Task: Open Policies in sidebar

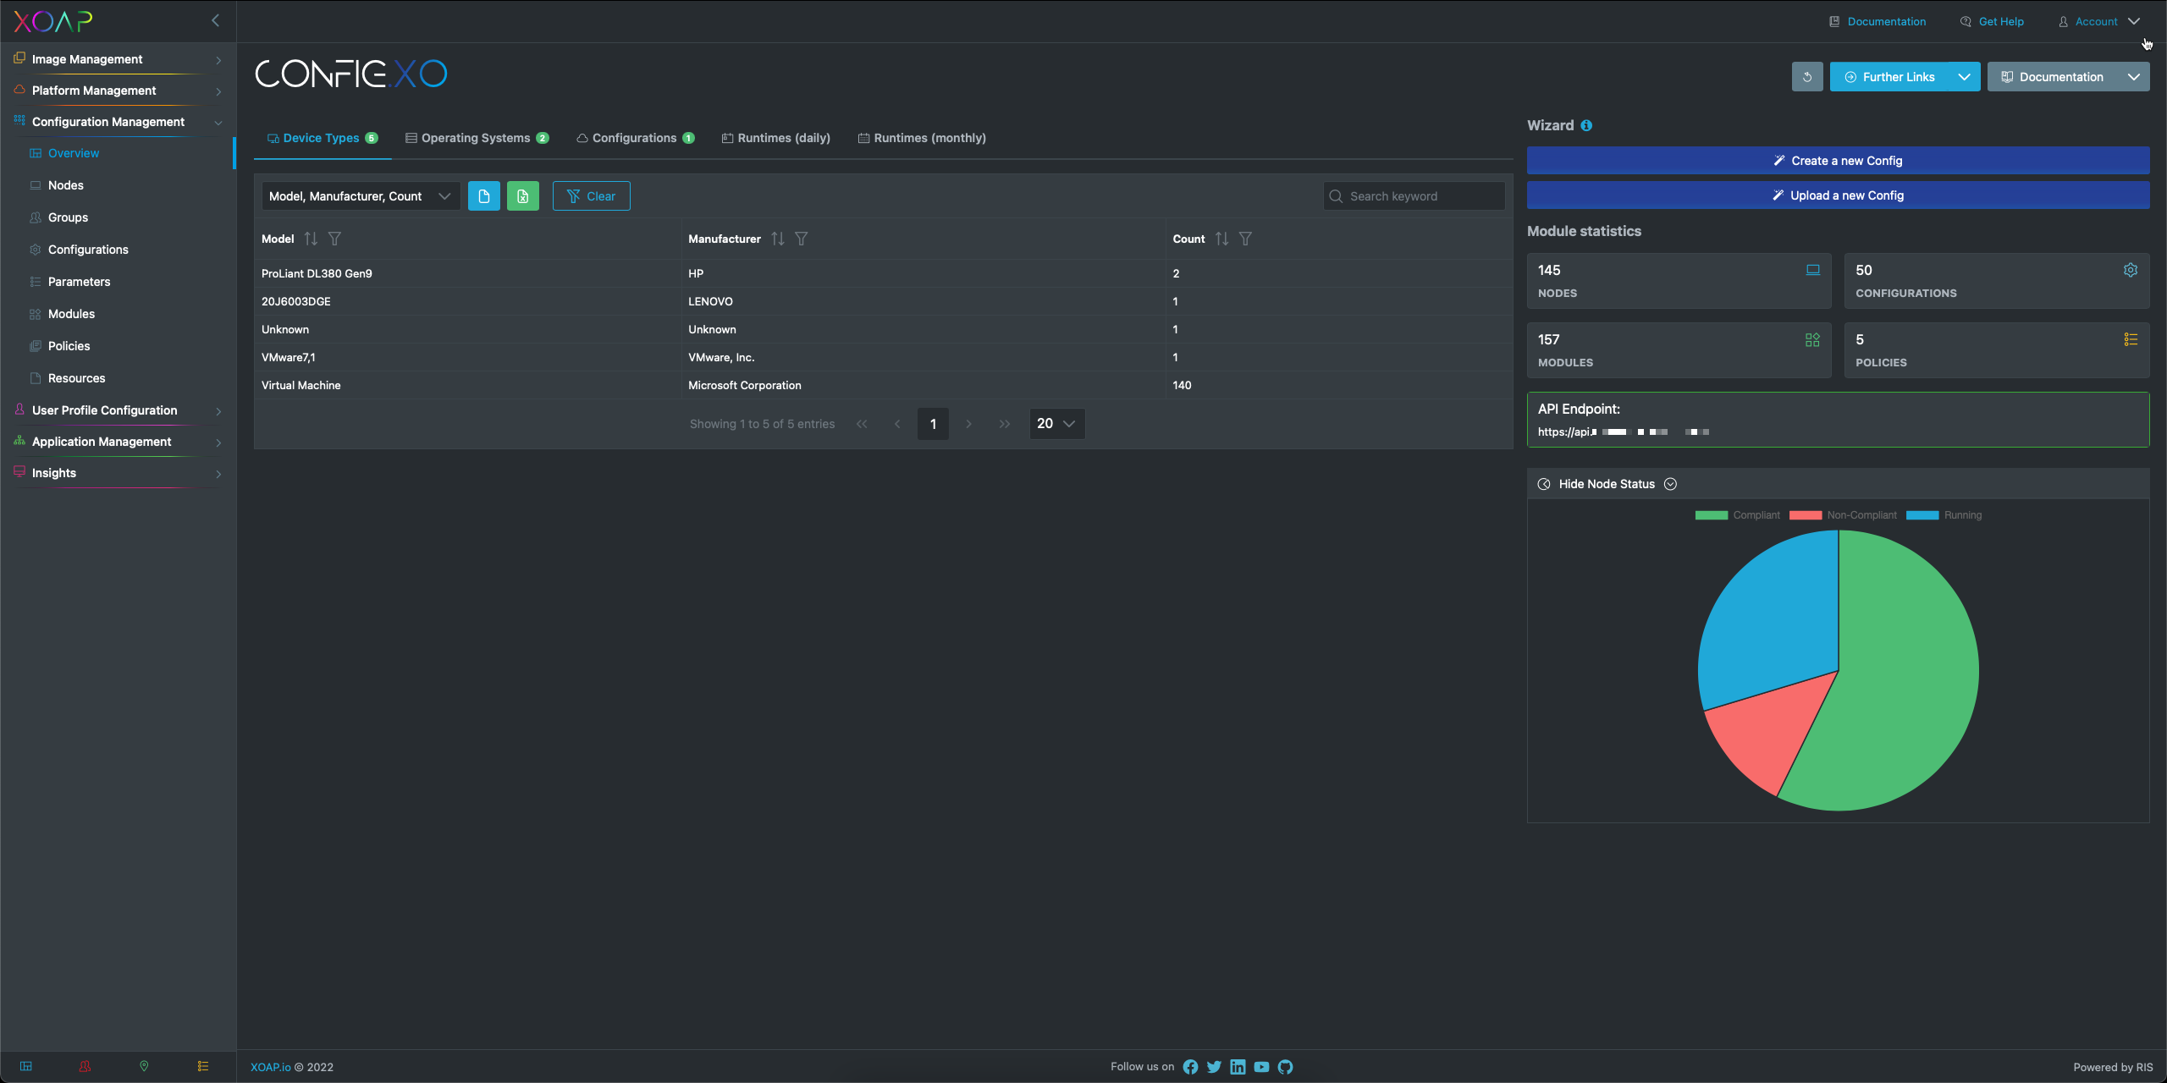Action: coord(69,346)
